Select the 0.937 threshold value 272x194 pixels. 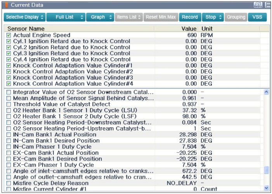pos(189,104)
